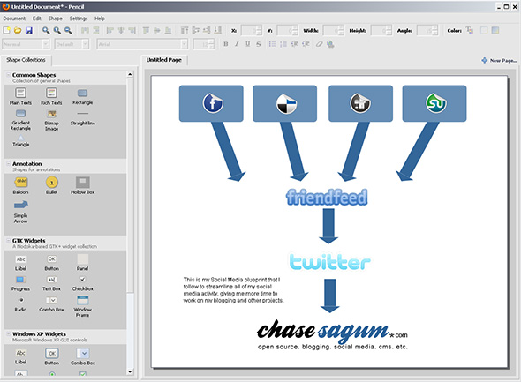Save the document with the floppy icon
Viewport: 521px width, 382px height.
pos(29,31)
